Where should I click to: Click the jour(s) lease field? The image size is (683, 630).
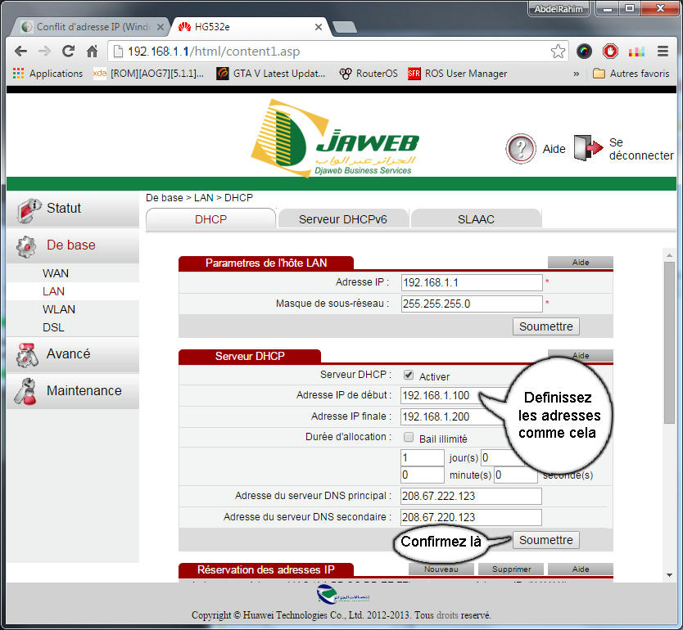click(x=422, y=457)
